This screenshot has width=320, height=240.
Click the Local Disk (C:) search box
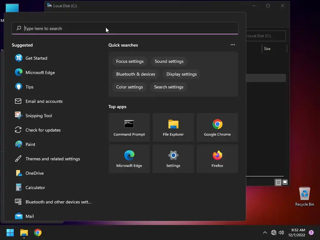click(266, 36)
